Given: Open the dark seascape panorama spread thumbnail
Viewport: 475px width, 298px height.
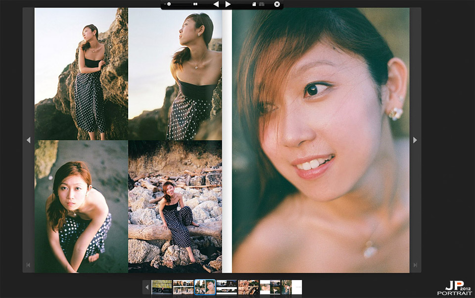Looking at the screenshot, I should (227, 287).
